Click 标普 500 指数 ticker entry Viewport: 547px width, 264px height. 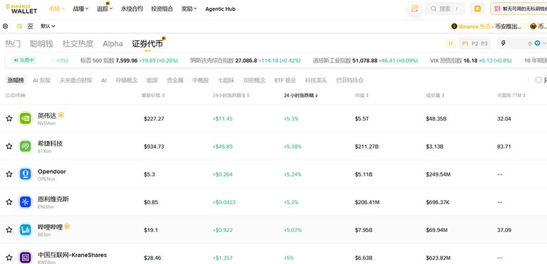click(129, 60)
